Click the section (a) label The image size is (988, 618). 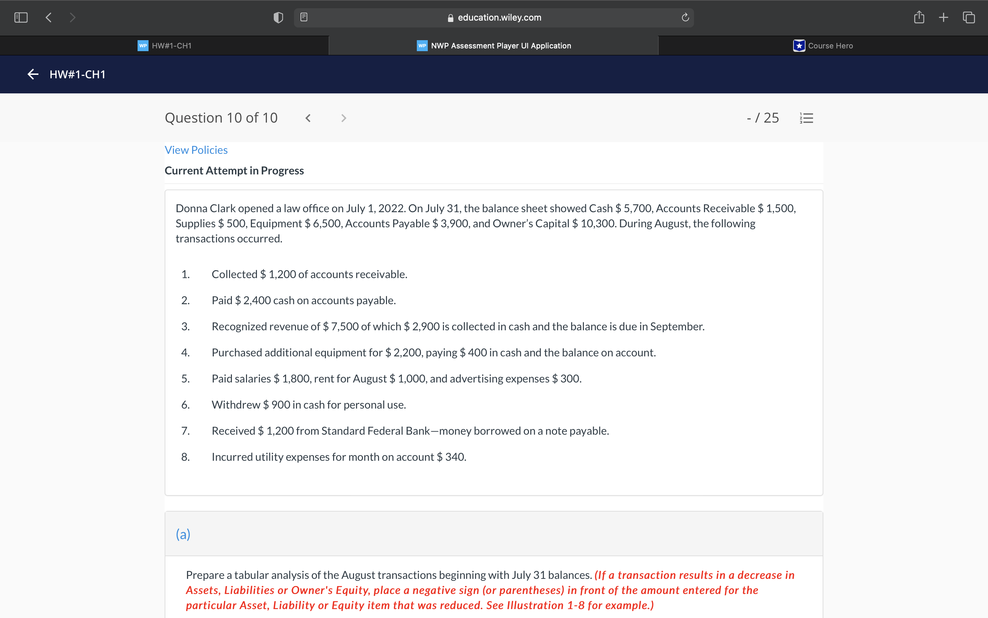pyautogui.click(x=183, y=534)
